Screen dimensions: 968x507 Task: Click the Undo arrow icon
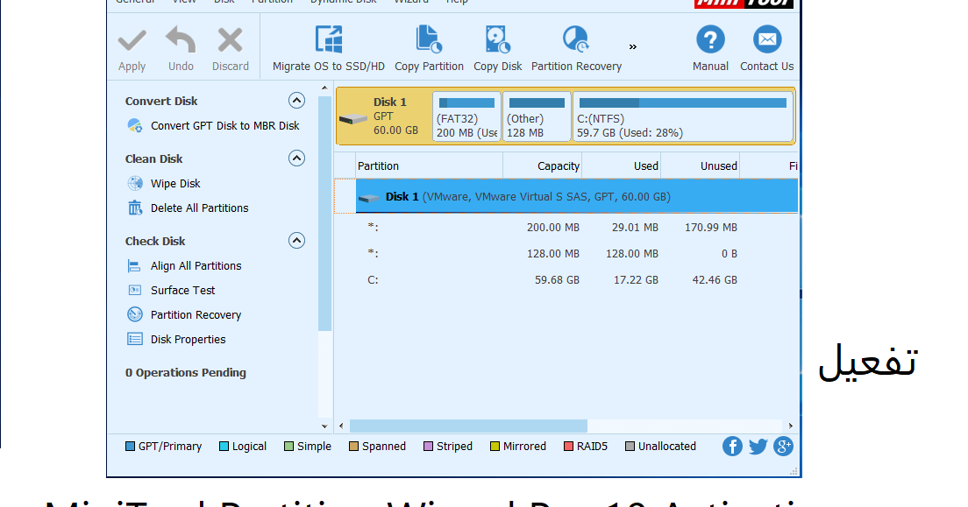pyautogui.click(x=181, y=40)
